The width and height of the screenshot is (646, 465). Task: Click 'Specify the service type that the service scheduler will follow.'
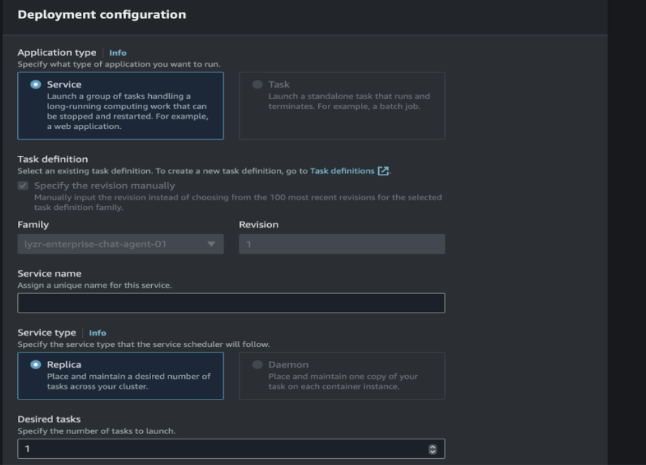click(144, 344)
